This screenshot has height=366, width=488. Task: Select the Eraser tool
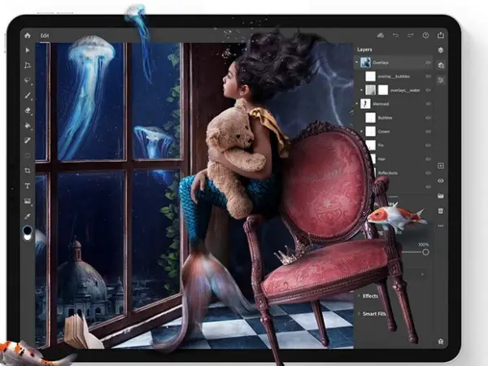click(x=28, y=111)
